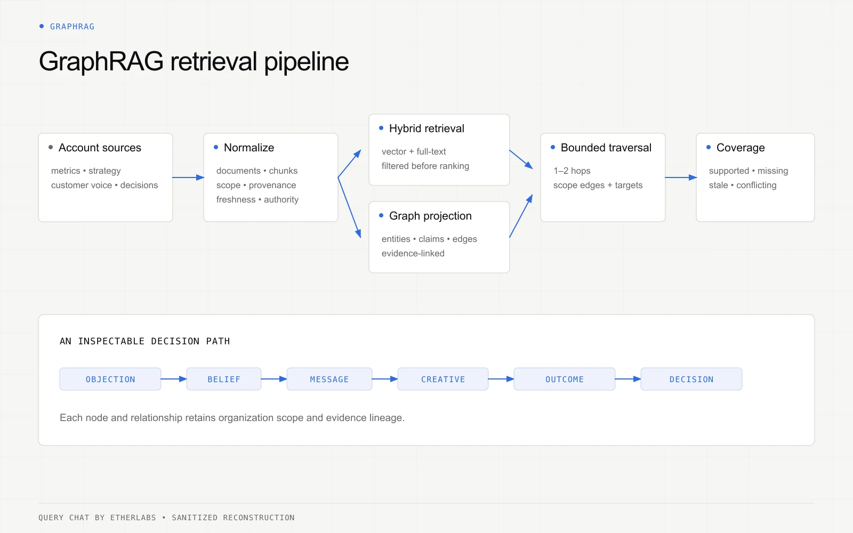Click 'supported • missing' in Coverage
Viewport: 853px width, 533px height.
point(749,171)
